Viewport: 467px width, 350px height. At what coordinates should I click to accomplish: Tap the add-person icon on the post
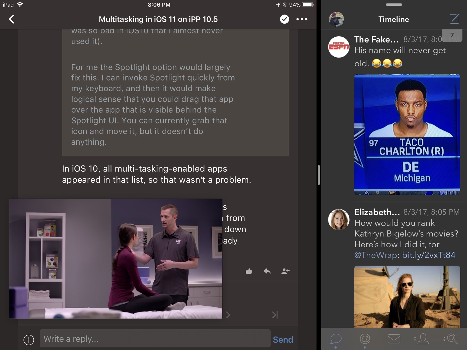click(x=285, y=271)
